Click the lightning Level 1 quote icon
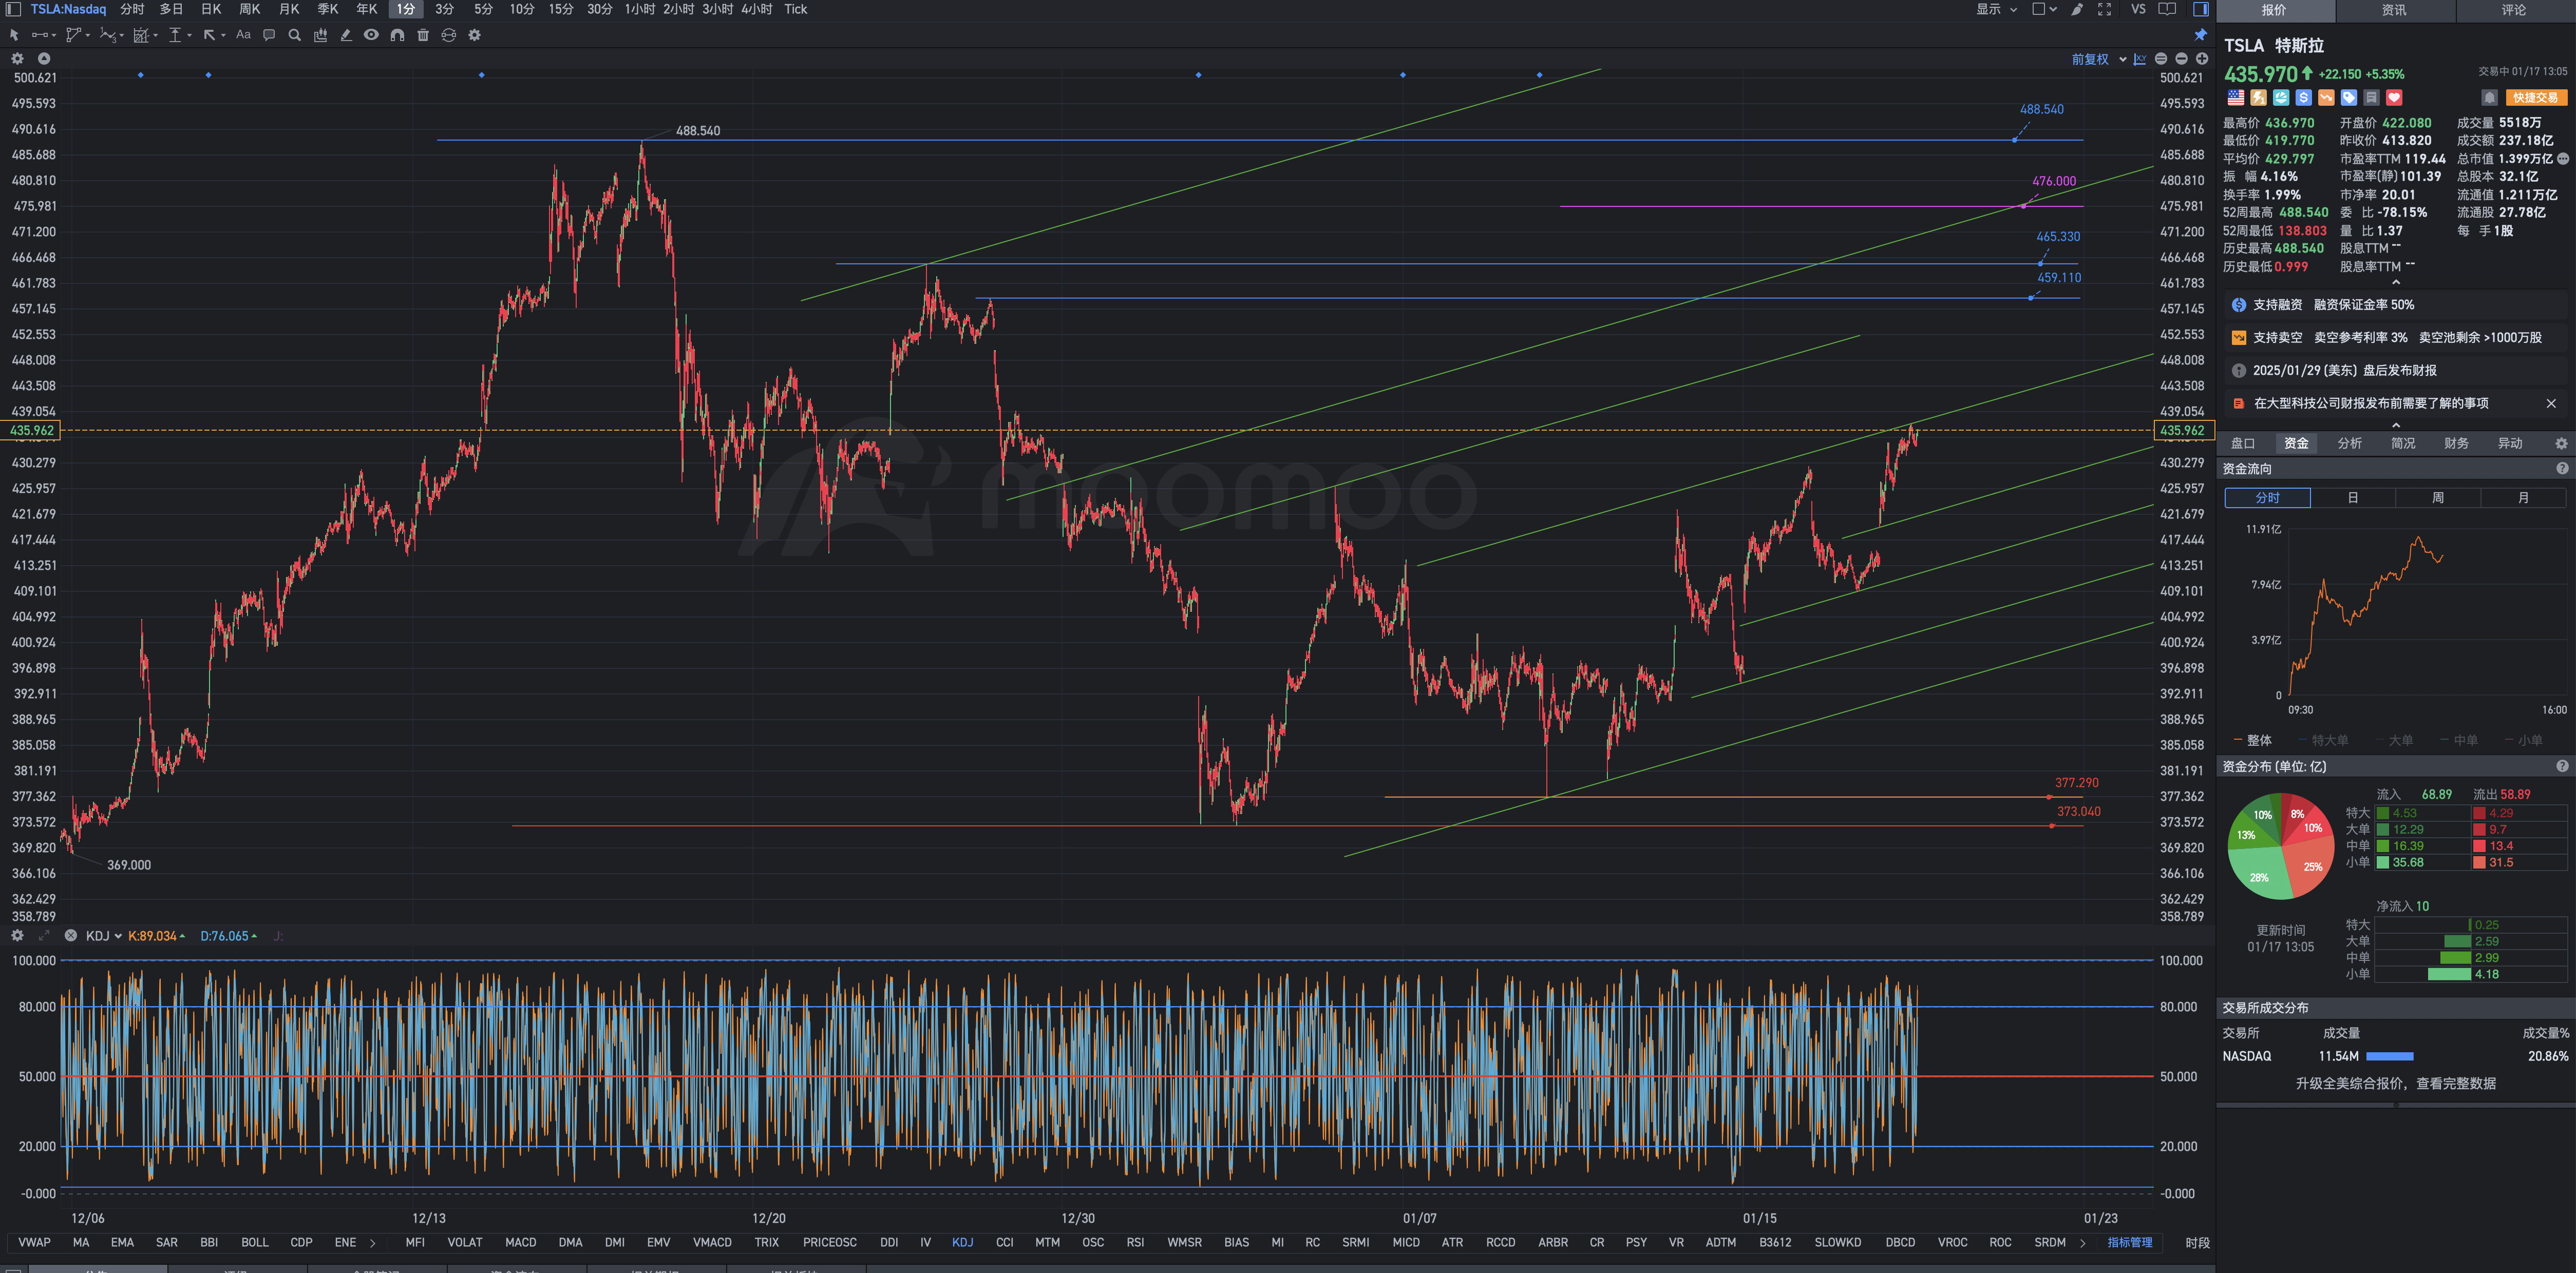Screen dimensions: 2576x1273 2259,98
